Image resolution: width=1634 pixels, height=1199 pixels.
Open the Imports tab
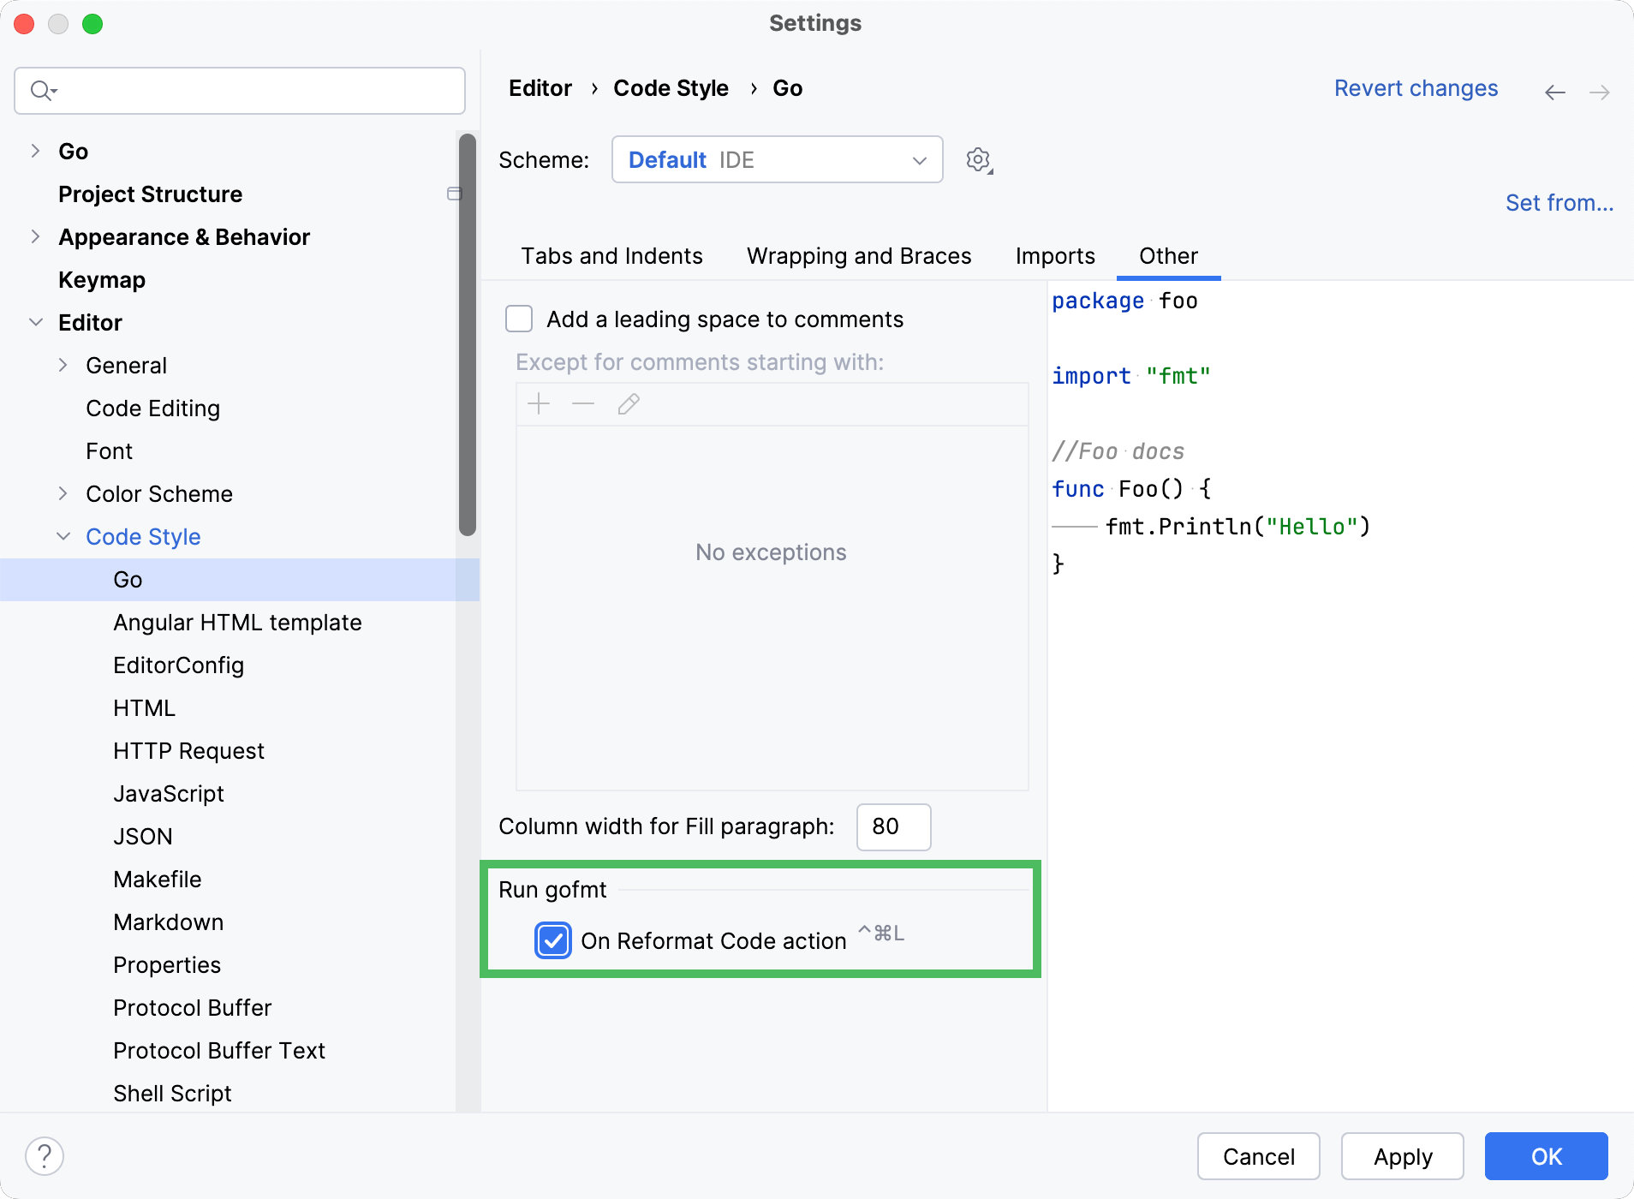pyautogui.click(x=1054, y=255)
